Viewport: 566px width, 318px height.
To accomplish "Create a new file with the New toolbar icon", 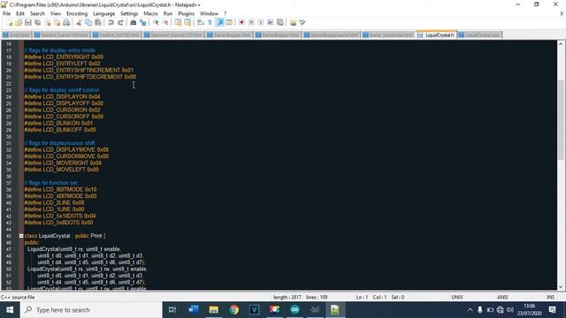I will click(x=9, y=22).
